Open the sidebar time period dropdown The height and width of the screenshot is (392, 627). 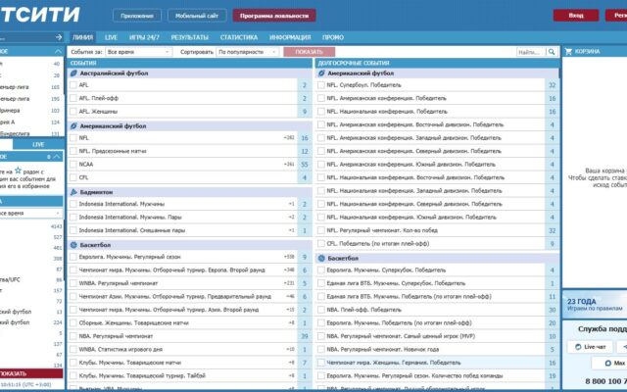[x=30, y=214]
